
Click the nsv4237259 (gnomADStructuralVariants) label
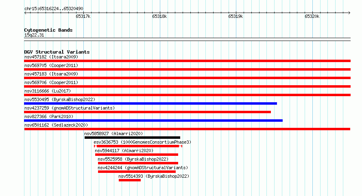70,108
